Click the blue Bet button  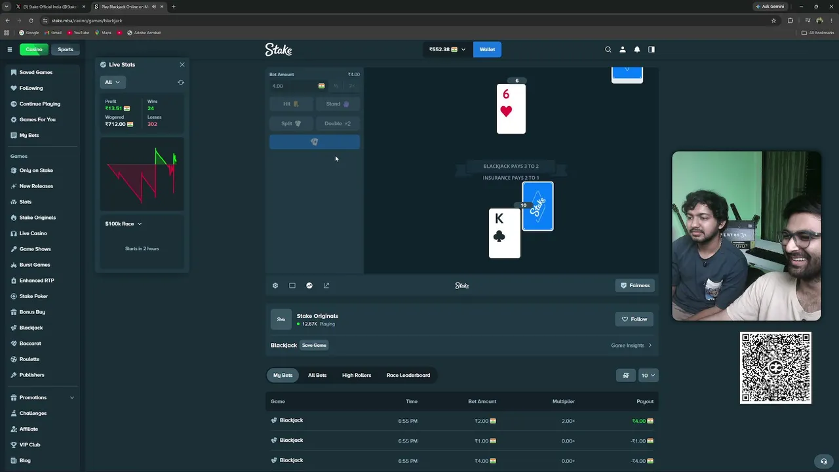315,142
